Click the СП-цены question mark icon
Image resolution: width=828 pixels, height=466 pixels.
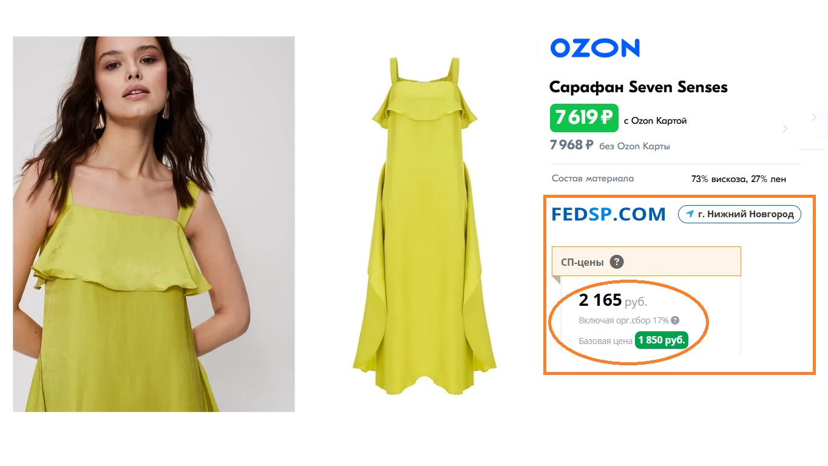click(617, 262)
